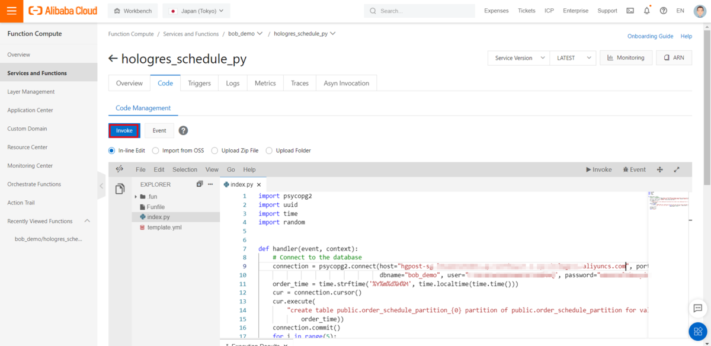The image size is (711, 346).
Task: Open the EN language selector
Action: point(680,11)
